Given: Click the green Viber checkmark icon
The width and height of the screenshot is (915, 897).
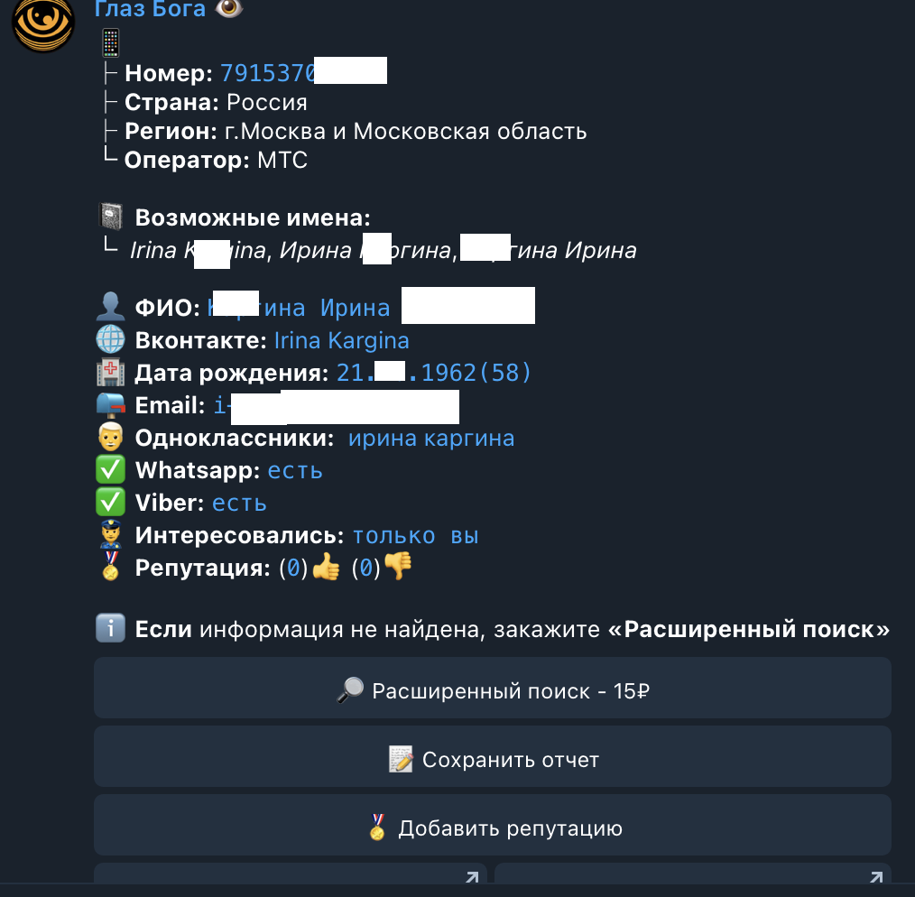Looking at the screenshot, I should point(110,502).
